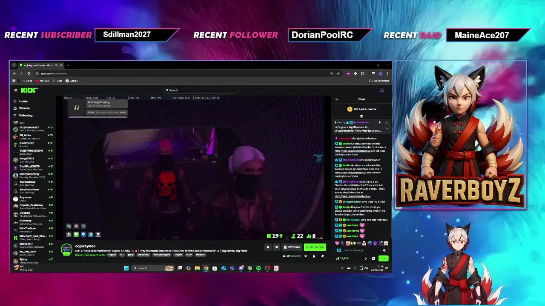The height and width of the screenshot is (306, 545).
Task: Open the Gmail bookmark
Action: click(27, 81)
